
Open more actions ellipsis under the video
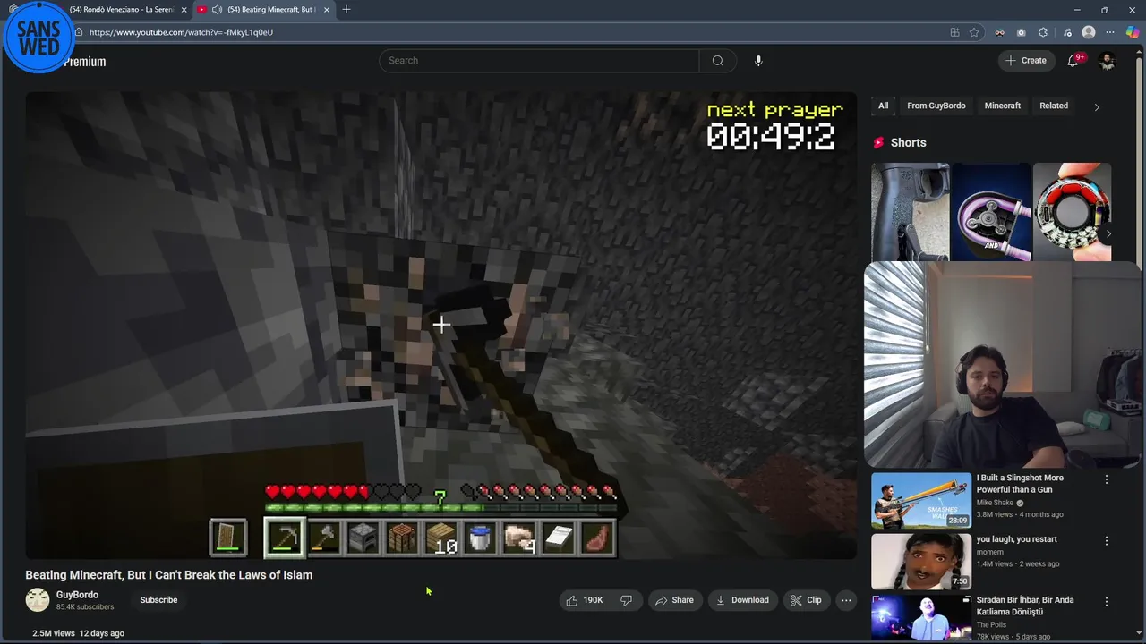pyautogui.click(x=846, y=600)
